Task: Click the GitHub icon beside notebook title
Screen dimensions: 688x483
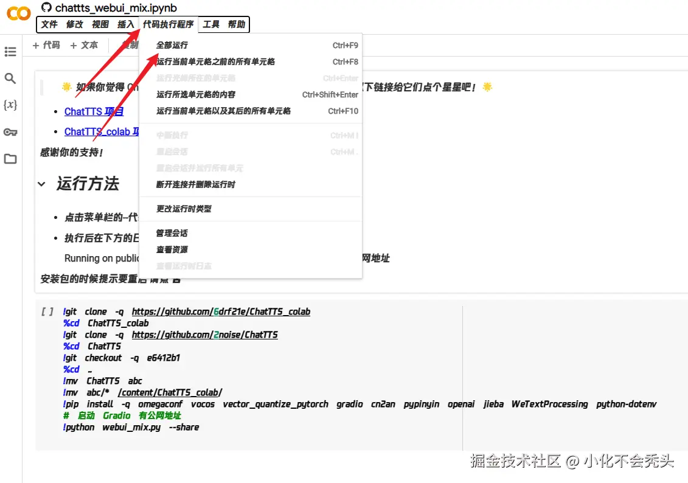Action: (x=46, y=7)
